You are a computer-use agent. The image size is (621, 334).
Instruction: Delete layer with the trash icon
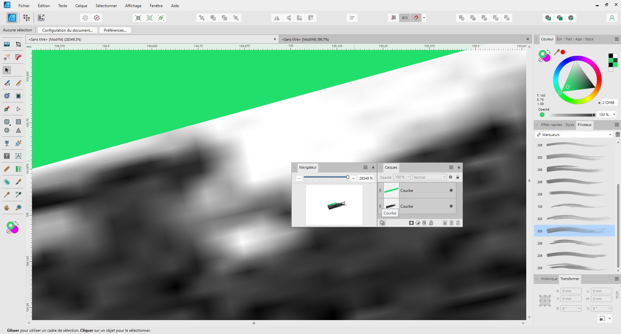tap(458, 223)
